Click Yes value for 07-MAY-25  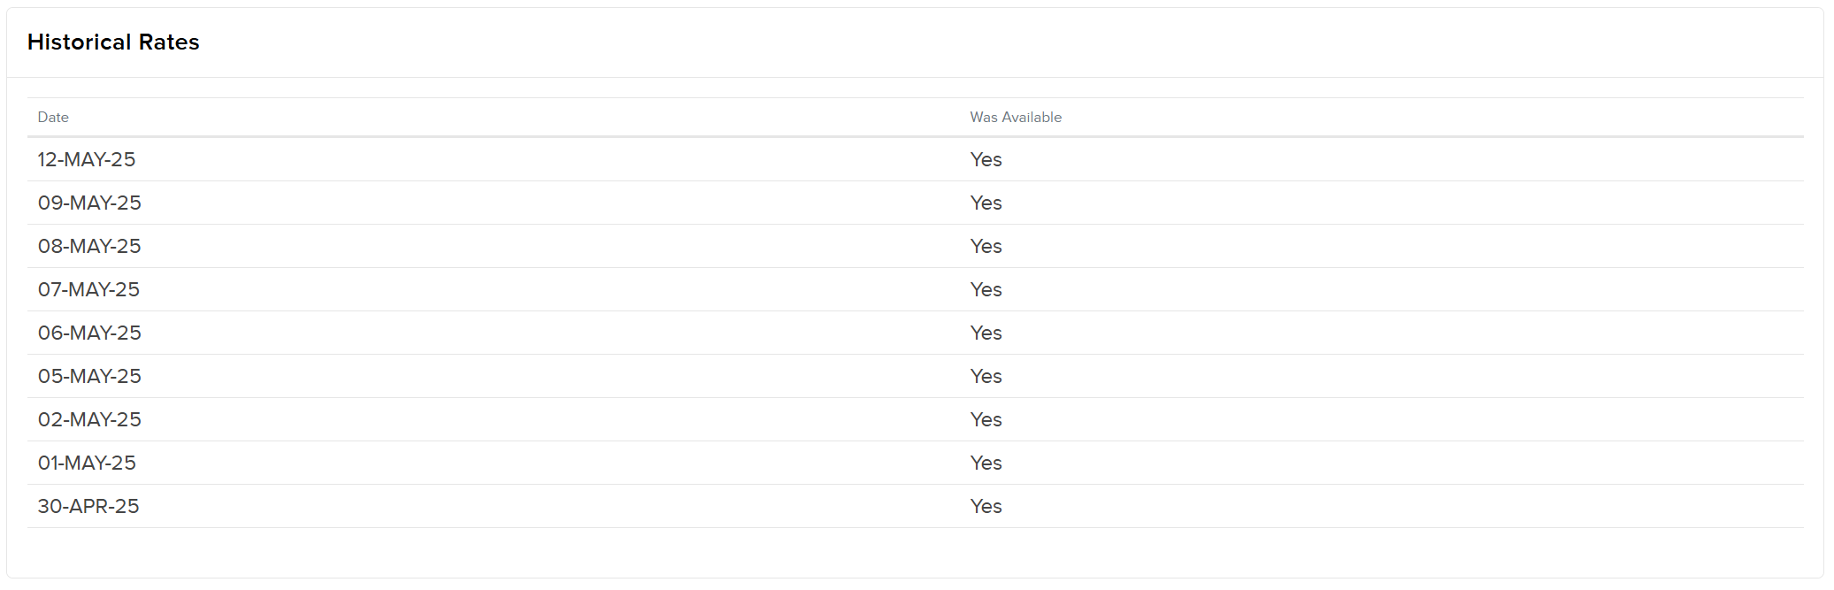click(x=986, y=289)
